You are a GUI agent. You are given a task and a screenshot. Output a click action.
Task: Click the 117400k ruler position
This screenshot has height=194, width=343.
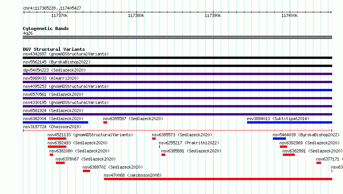point(289,15)
